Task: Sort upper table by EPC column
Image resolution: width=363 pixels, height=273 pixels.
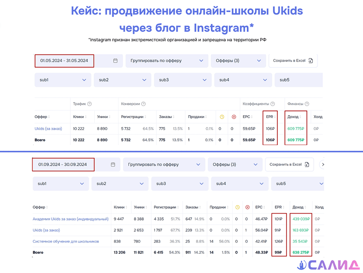Action: (248, 117)
